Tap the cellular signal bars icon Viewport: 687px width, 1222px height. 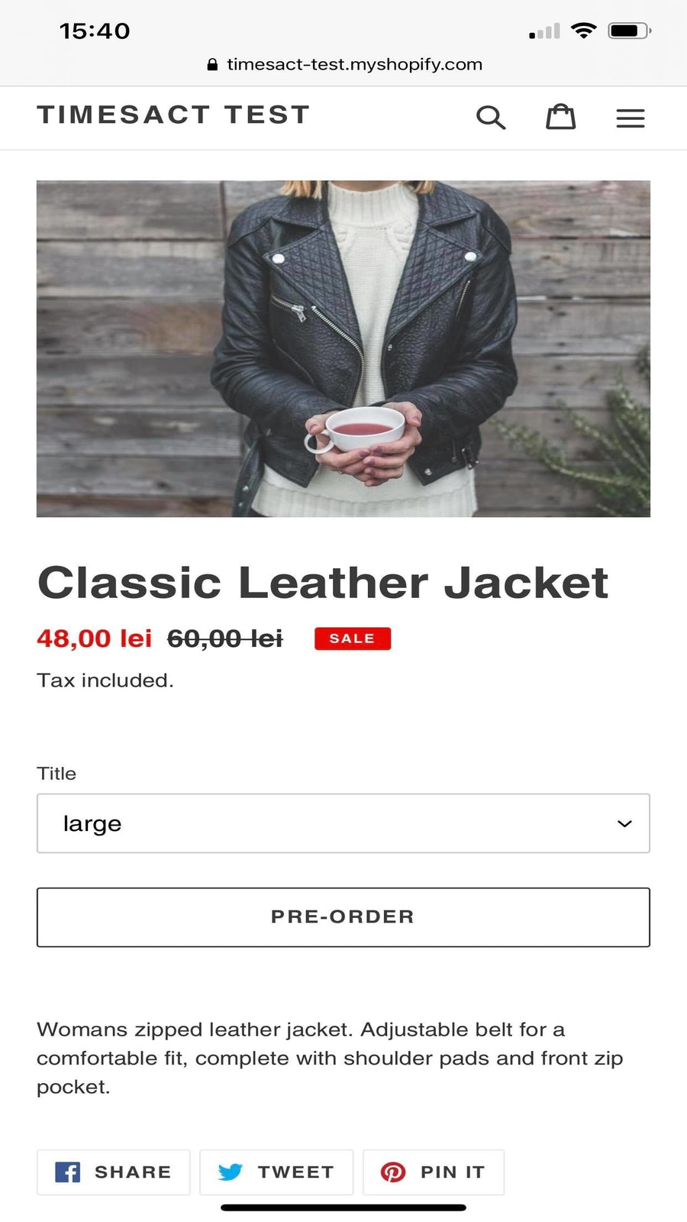(x=544, y=31)
